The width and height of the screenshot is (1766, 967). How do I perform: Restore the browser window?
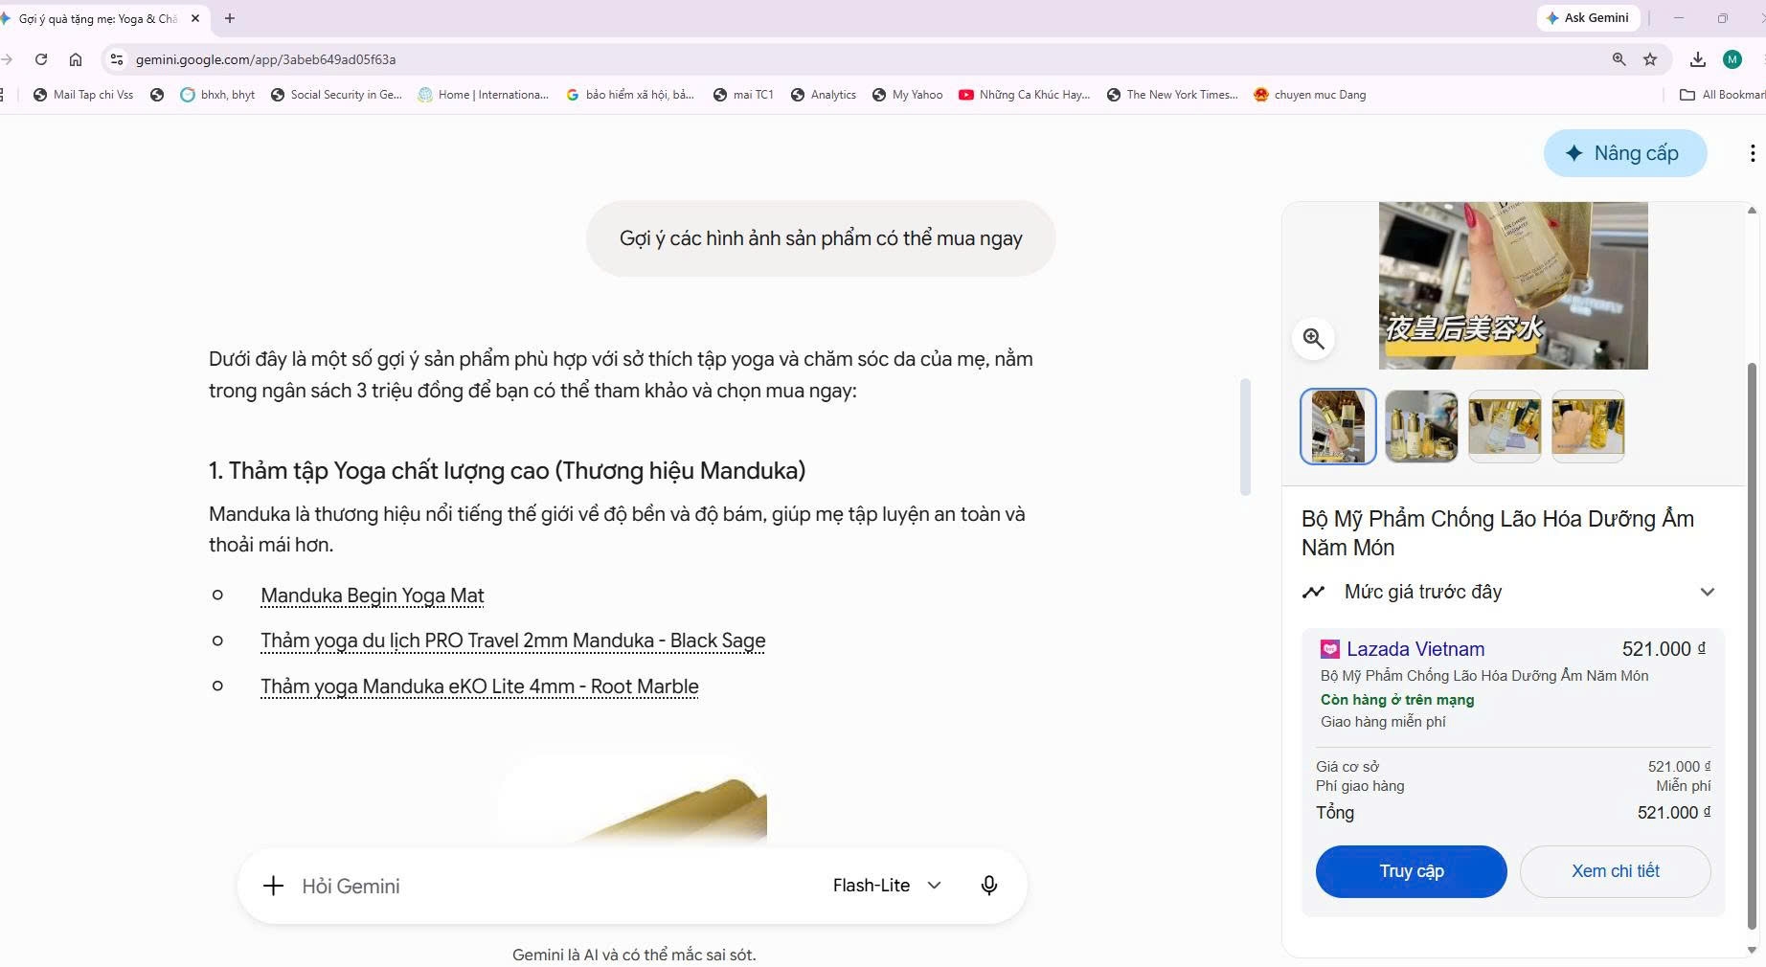pyautogui.click(x=1722, y=18)
